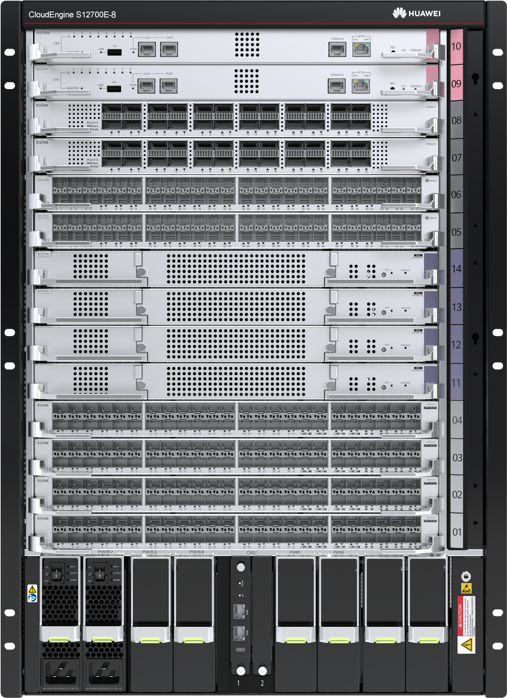Click the OFL button on slot 11 fabric card

(x=384, y=387)
